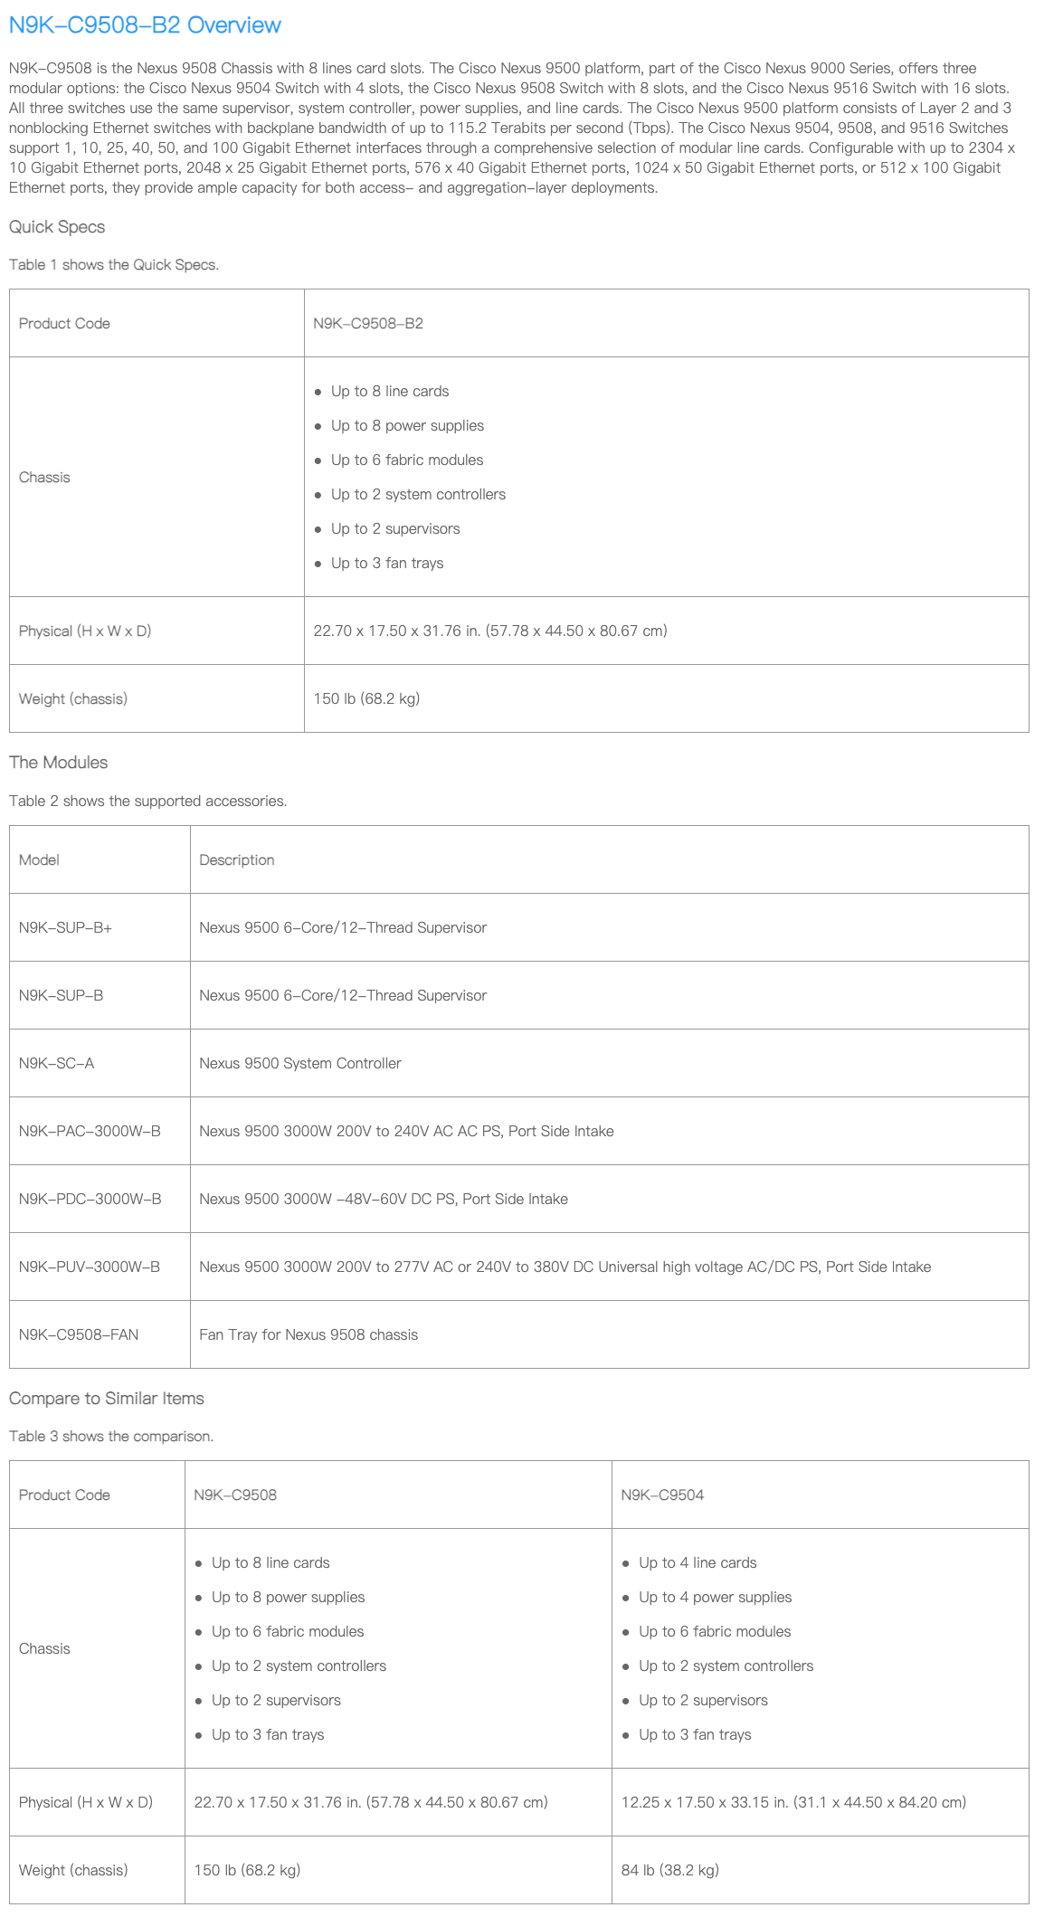Click the N9K-C9508-FAN model entry
1044x1917 pixels.
(x=79, y=1334)
